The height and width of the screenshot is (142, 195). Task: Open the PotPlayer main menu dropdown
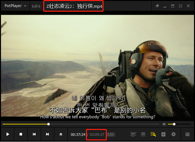[15, 6]
